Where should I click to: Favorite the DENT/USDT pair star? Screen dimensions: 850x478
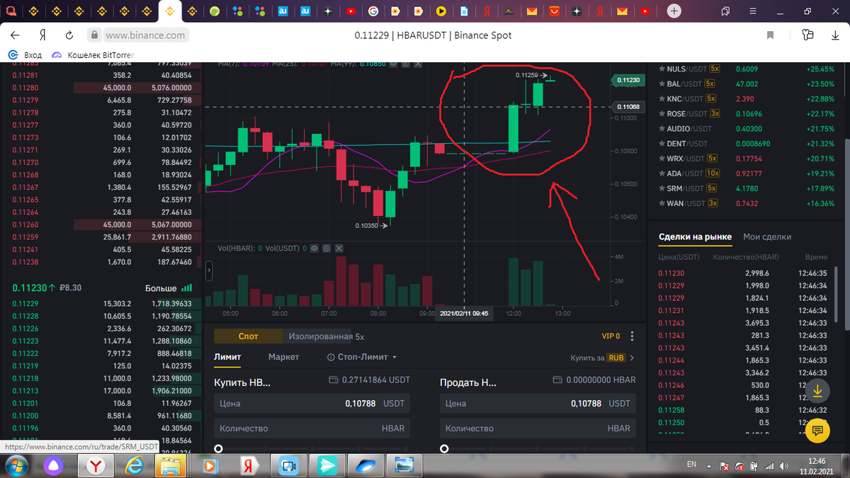[x=662, y=144]
